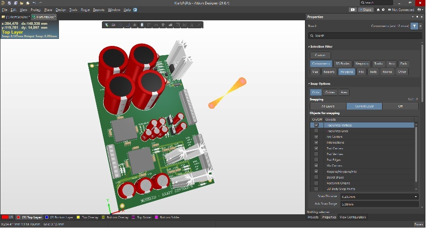Select the move objects tool in Active Bar
The image size is (429, 228).
[x=121, y=25]
